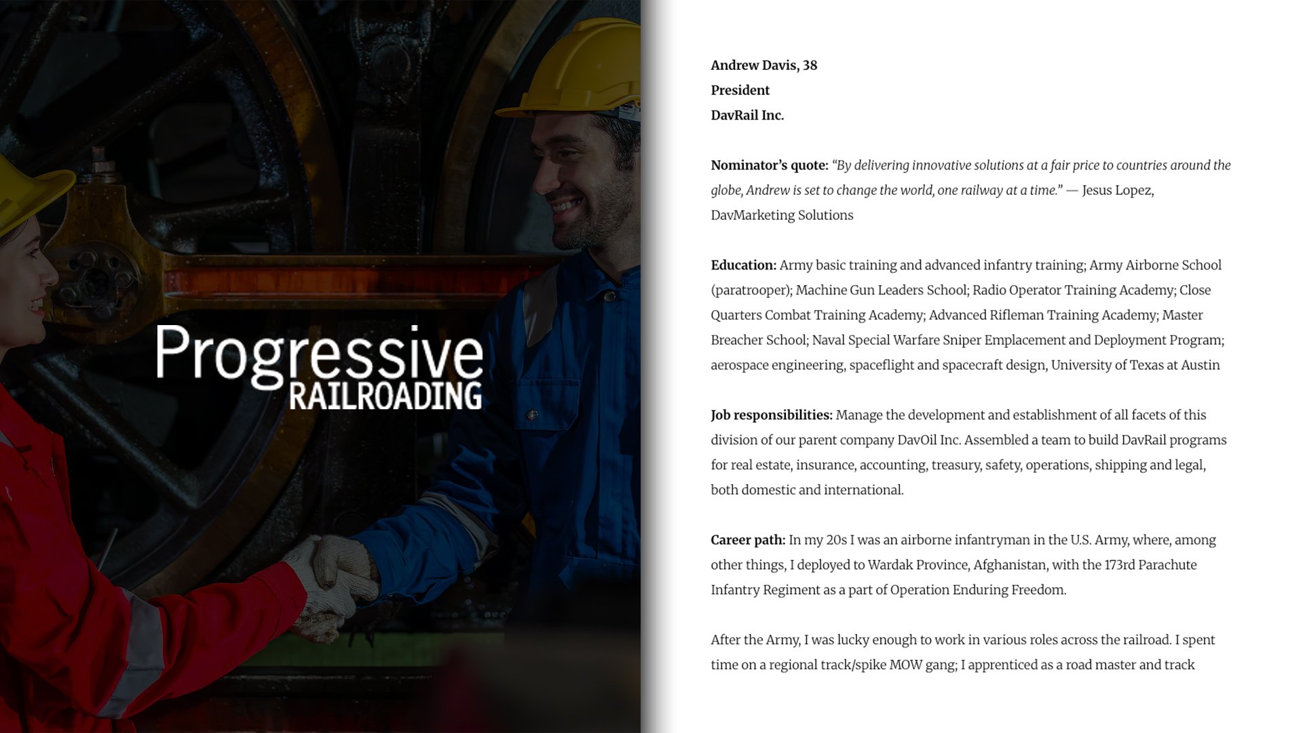
Task: Click the 'Job responsibilities:' heading
Action: pyautogui.click(x=772, y=415)
